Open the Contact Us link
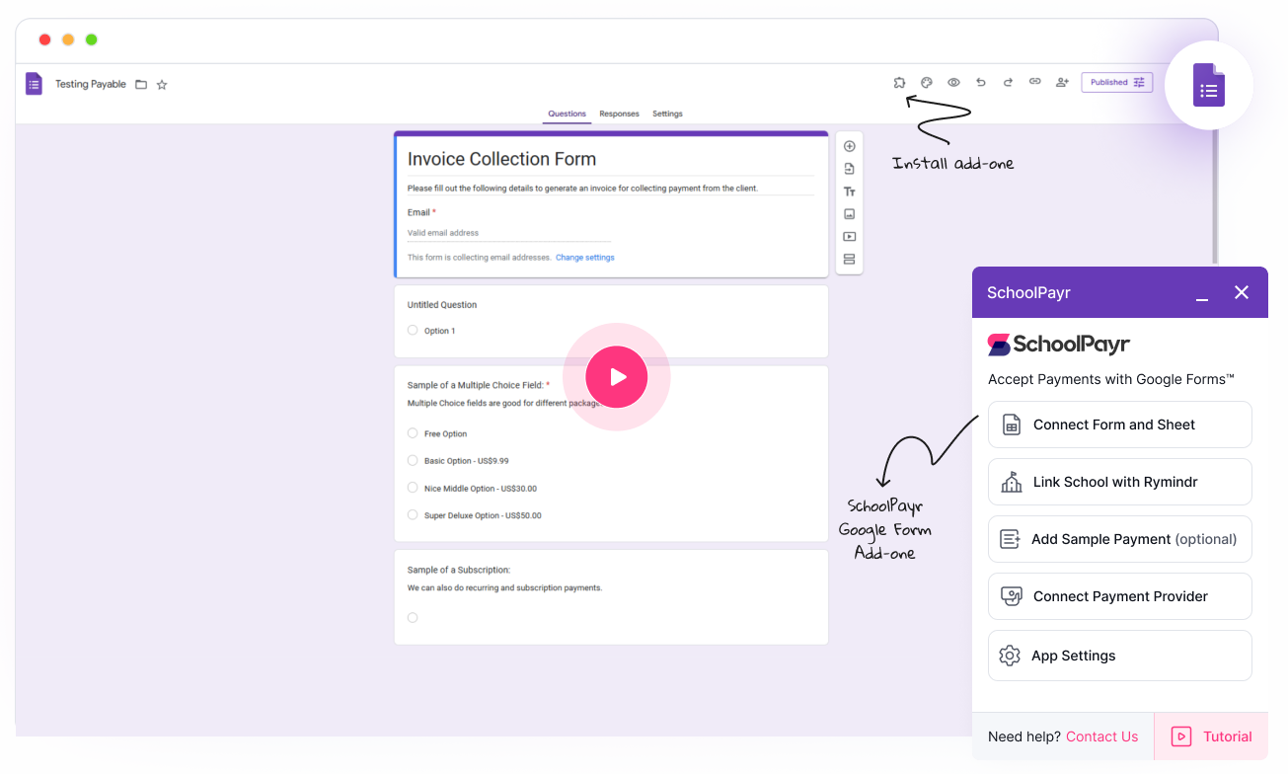The height and width of the screenshot is (774, 1288). [x=1101, y=736]
